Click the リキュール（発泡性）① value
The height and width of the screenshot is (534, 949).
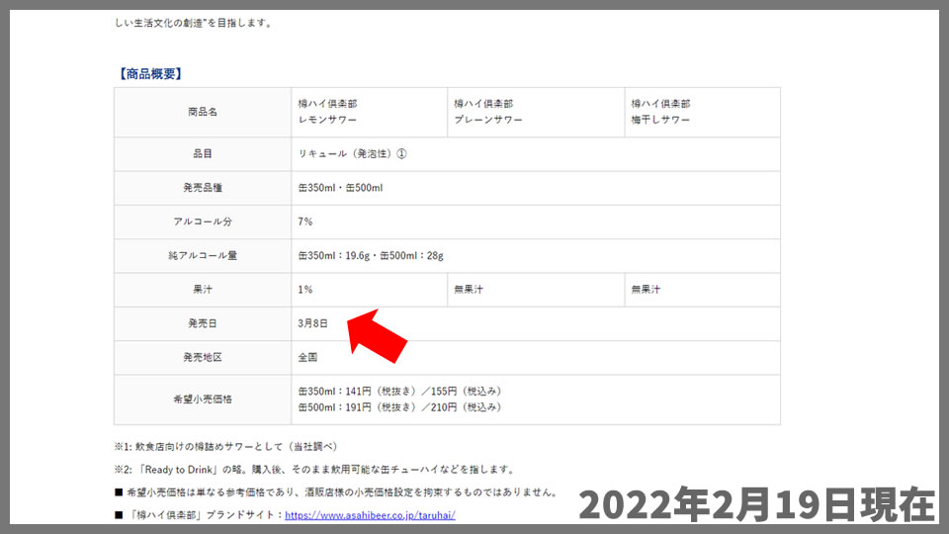[352, 154]
